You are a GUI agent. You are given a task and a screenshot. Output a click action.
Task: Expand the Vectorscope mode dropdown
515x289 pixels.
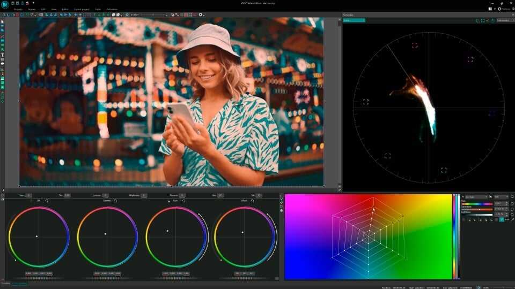[504, 20]
